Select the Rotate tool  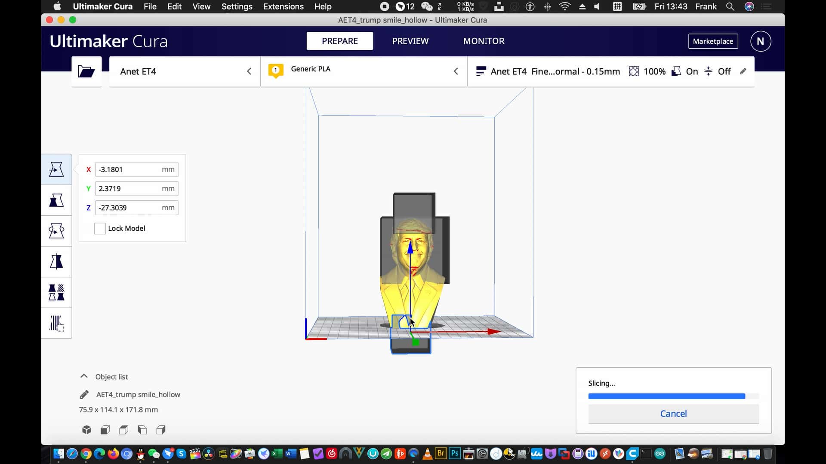click(x=56, y=231)
